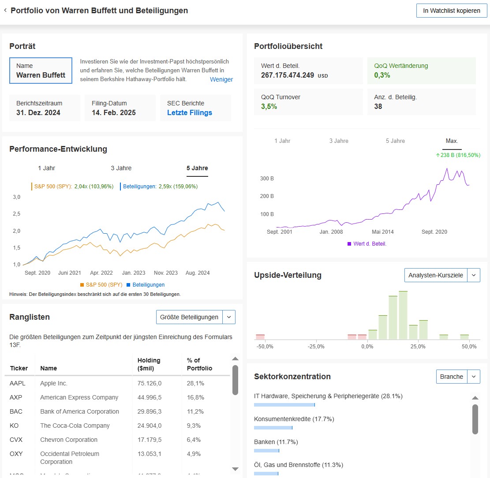This screenshot has height=478, width=490.
Task: Click Berichtszeitraum 31. Dez. 2024 tile
Action: click(x=45, y=108)
